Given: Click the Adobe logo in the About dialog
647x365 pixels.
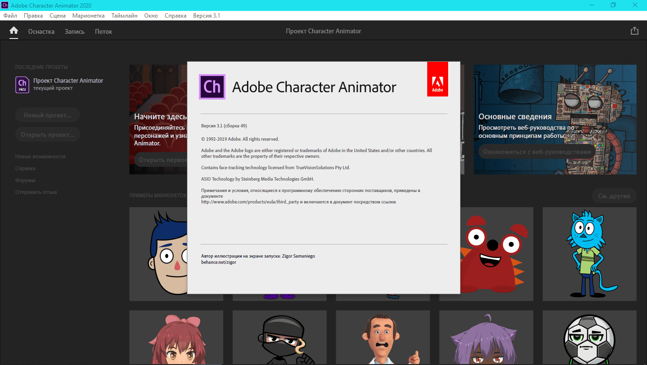Looking at the screenshot, I should [437, 79].
